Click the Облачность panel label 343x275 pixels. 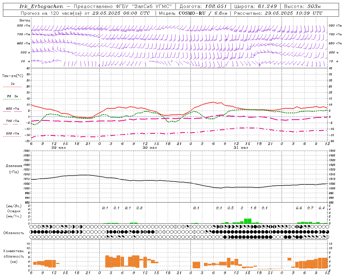[14, 233]
